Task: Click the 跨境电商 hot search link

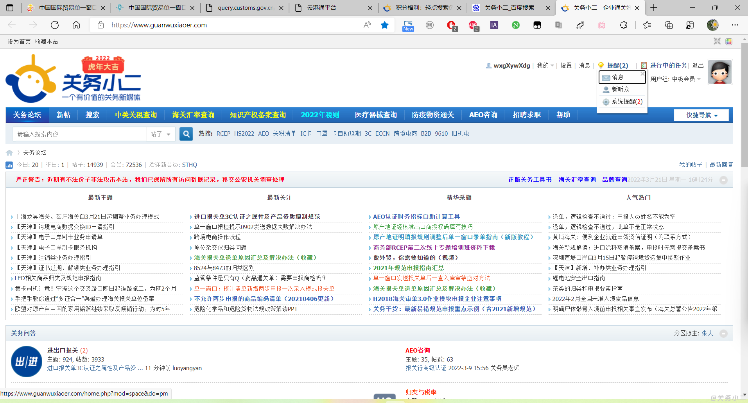Action: (405, 134)
